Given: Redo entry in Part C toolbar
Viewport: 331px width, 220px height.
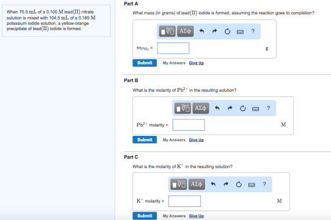Looking at the screenshot, I should tap(226, 185).
